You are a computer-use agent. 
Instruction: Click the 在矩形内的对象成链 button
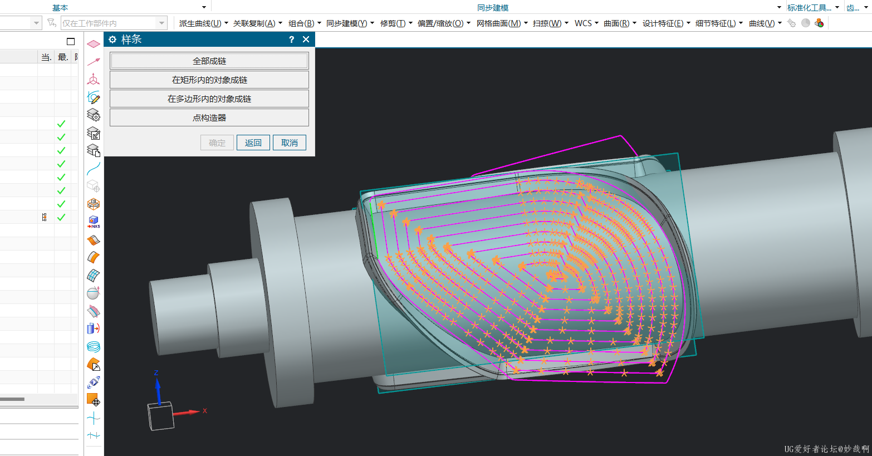tap(209, 80)
